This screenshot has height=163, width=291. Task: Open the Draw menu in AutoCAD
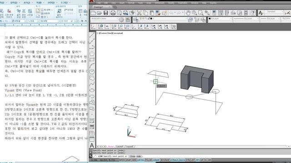(149, 3)
